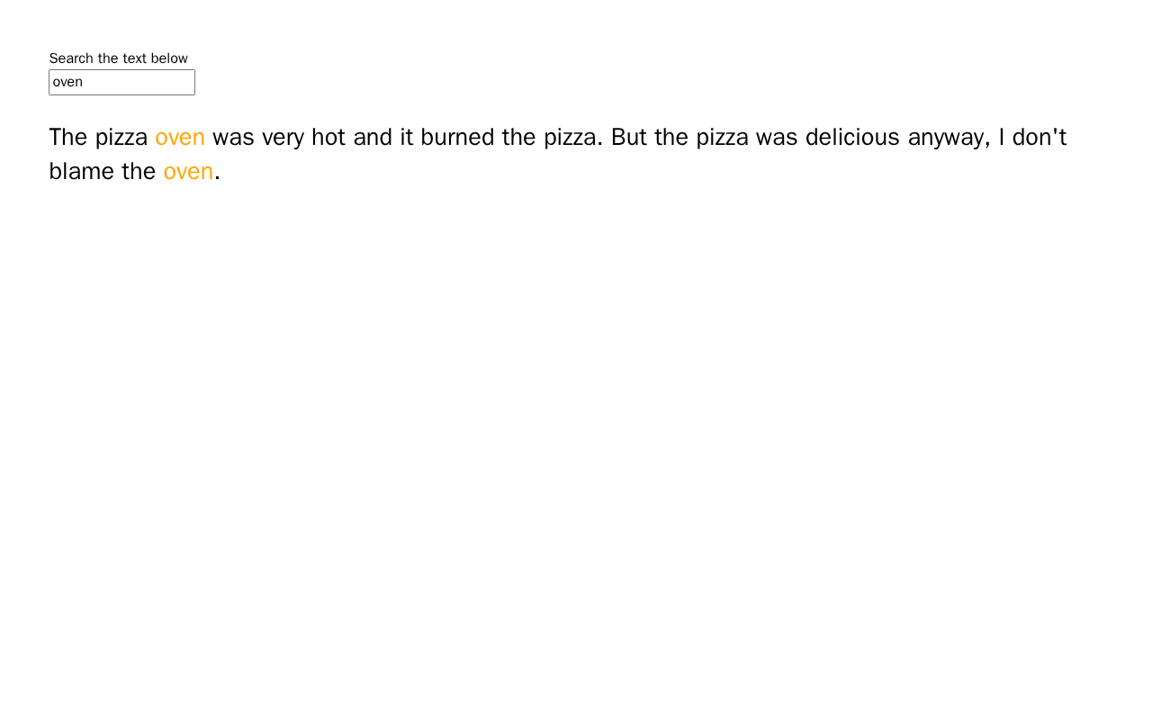Viewport: 1152px width, 720px height.
Task: Click the word "hot" in the paragraph
Action: (x=328, y=137)
